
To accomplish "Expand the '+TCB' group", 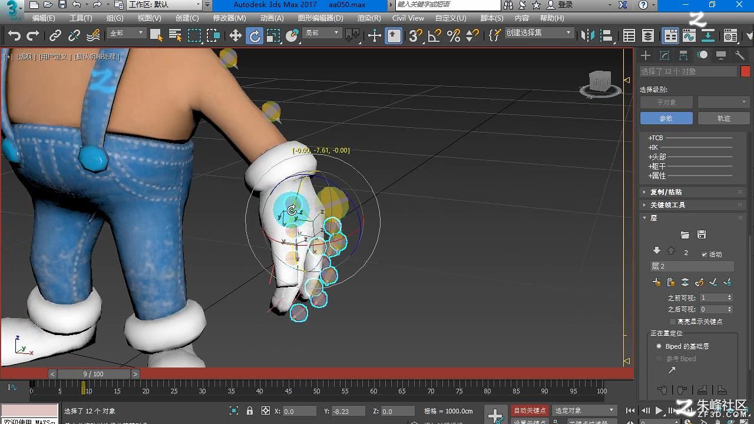I will click(656, 138).
